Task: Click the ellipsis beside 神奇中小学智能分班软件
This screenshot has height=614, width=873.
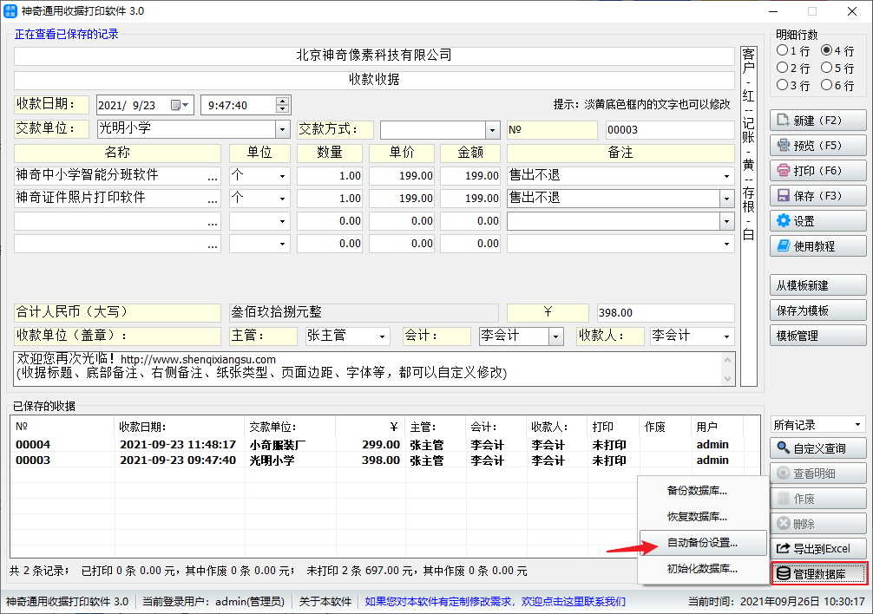Action: tap(212, 177)
